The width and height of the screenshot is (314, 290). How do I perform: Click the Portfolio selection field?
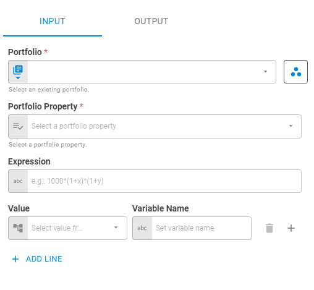pyautogui.click(x=142, y=72)
